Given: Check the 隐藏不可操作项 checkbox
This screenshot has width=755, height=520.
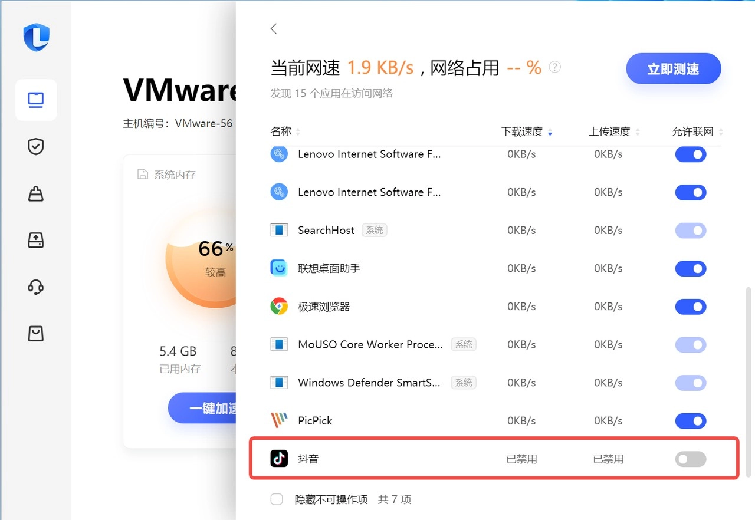Looking at the screenshot, I should click(x=277, y=499).
